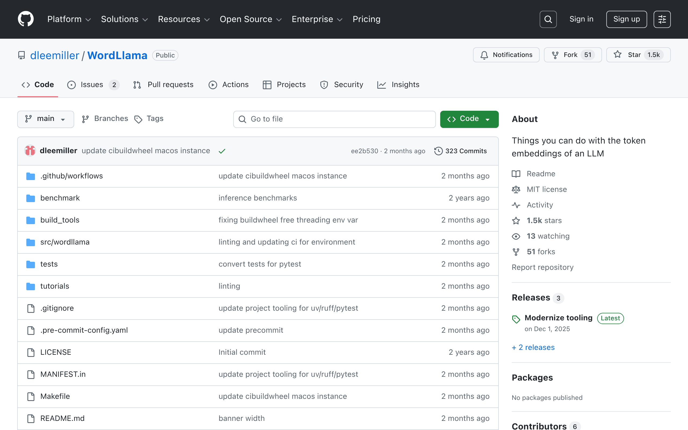Switch to the Insights tab
Viewport: 688px width, 430px height.
click(398, 85)
